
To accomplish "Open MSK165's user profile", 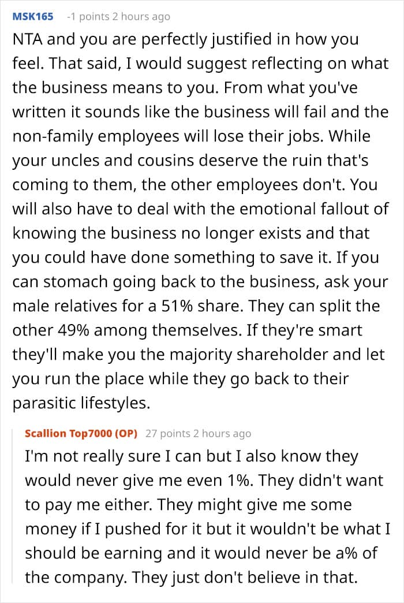I will click(x=32, y=16).
